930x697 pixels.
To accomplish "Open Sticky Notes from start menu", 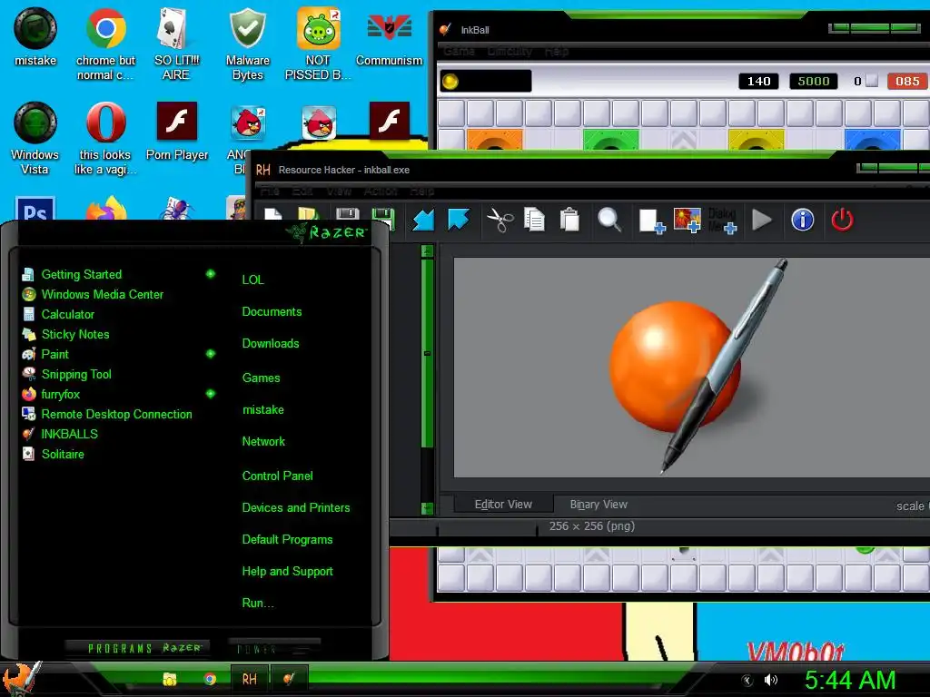I will (x=65, y=334).
